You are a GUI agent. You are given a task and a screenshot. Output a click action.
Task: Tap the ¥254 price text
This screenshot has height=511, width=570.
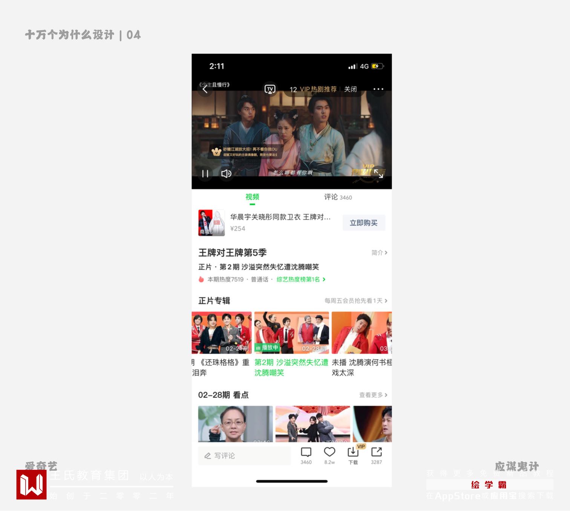[x=238, y=229]
